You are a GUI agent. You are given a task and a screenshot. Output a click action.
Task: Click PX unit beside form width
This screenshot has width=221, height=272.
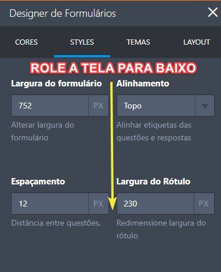point(99,106)
